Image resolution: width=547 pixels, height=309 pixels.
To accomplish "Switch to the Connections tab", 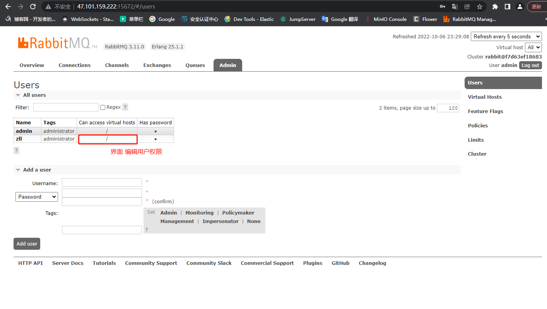I will pyautogui.click(x=75, y=65).
